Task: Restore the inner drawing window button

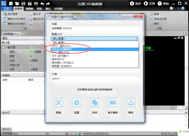Action: pyautogui.click(x=179, y=38)
